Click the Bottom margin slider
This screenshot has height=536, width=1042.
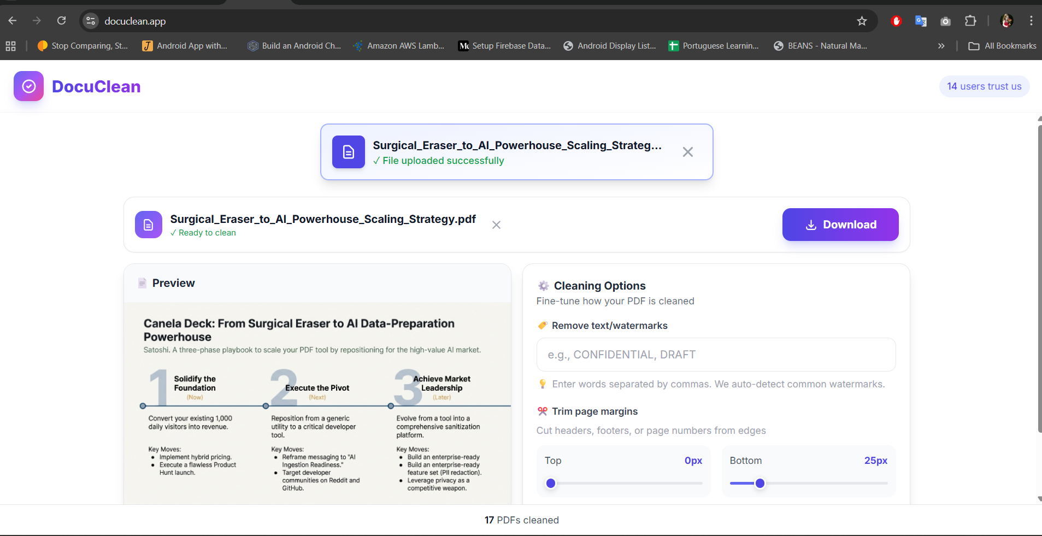(x=809, y=483)
